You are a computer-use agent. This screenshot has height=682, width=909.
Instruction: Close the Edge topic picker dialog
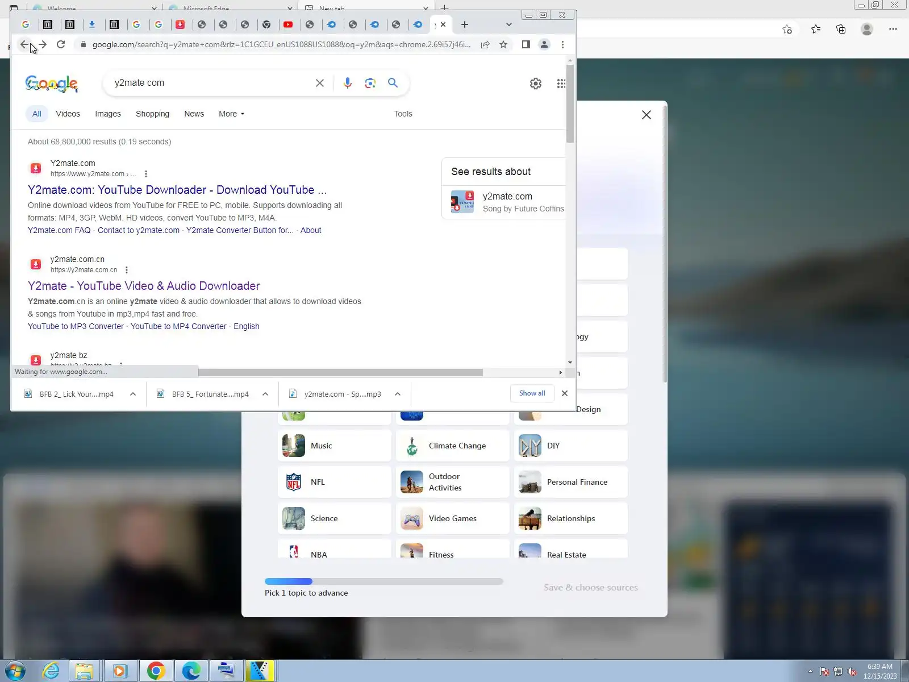pos(647,115)
